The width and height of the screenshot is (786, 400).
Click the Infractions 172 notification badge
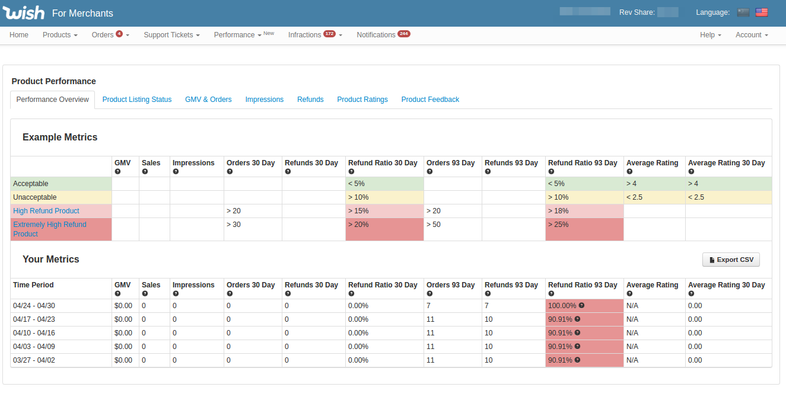[329, 34]
